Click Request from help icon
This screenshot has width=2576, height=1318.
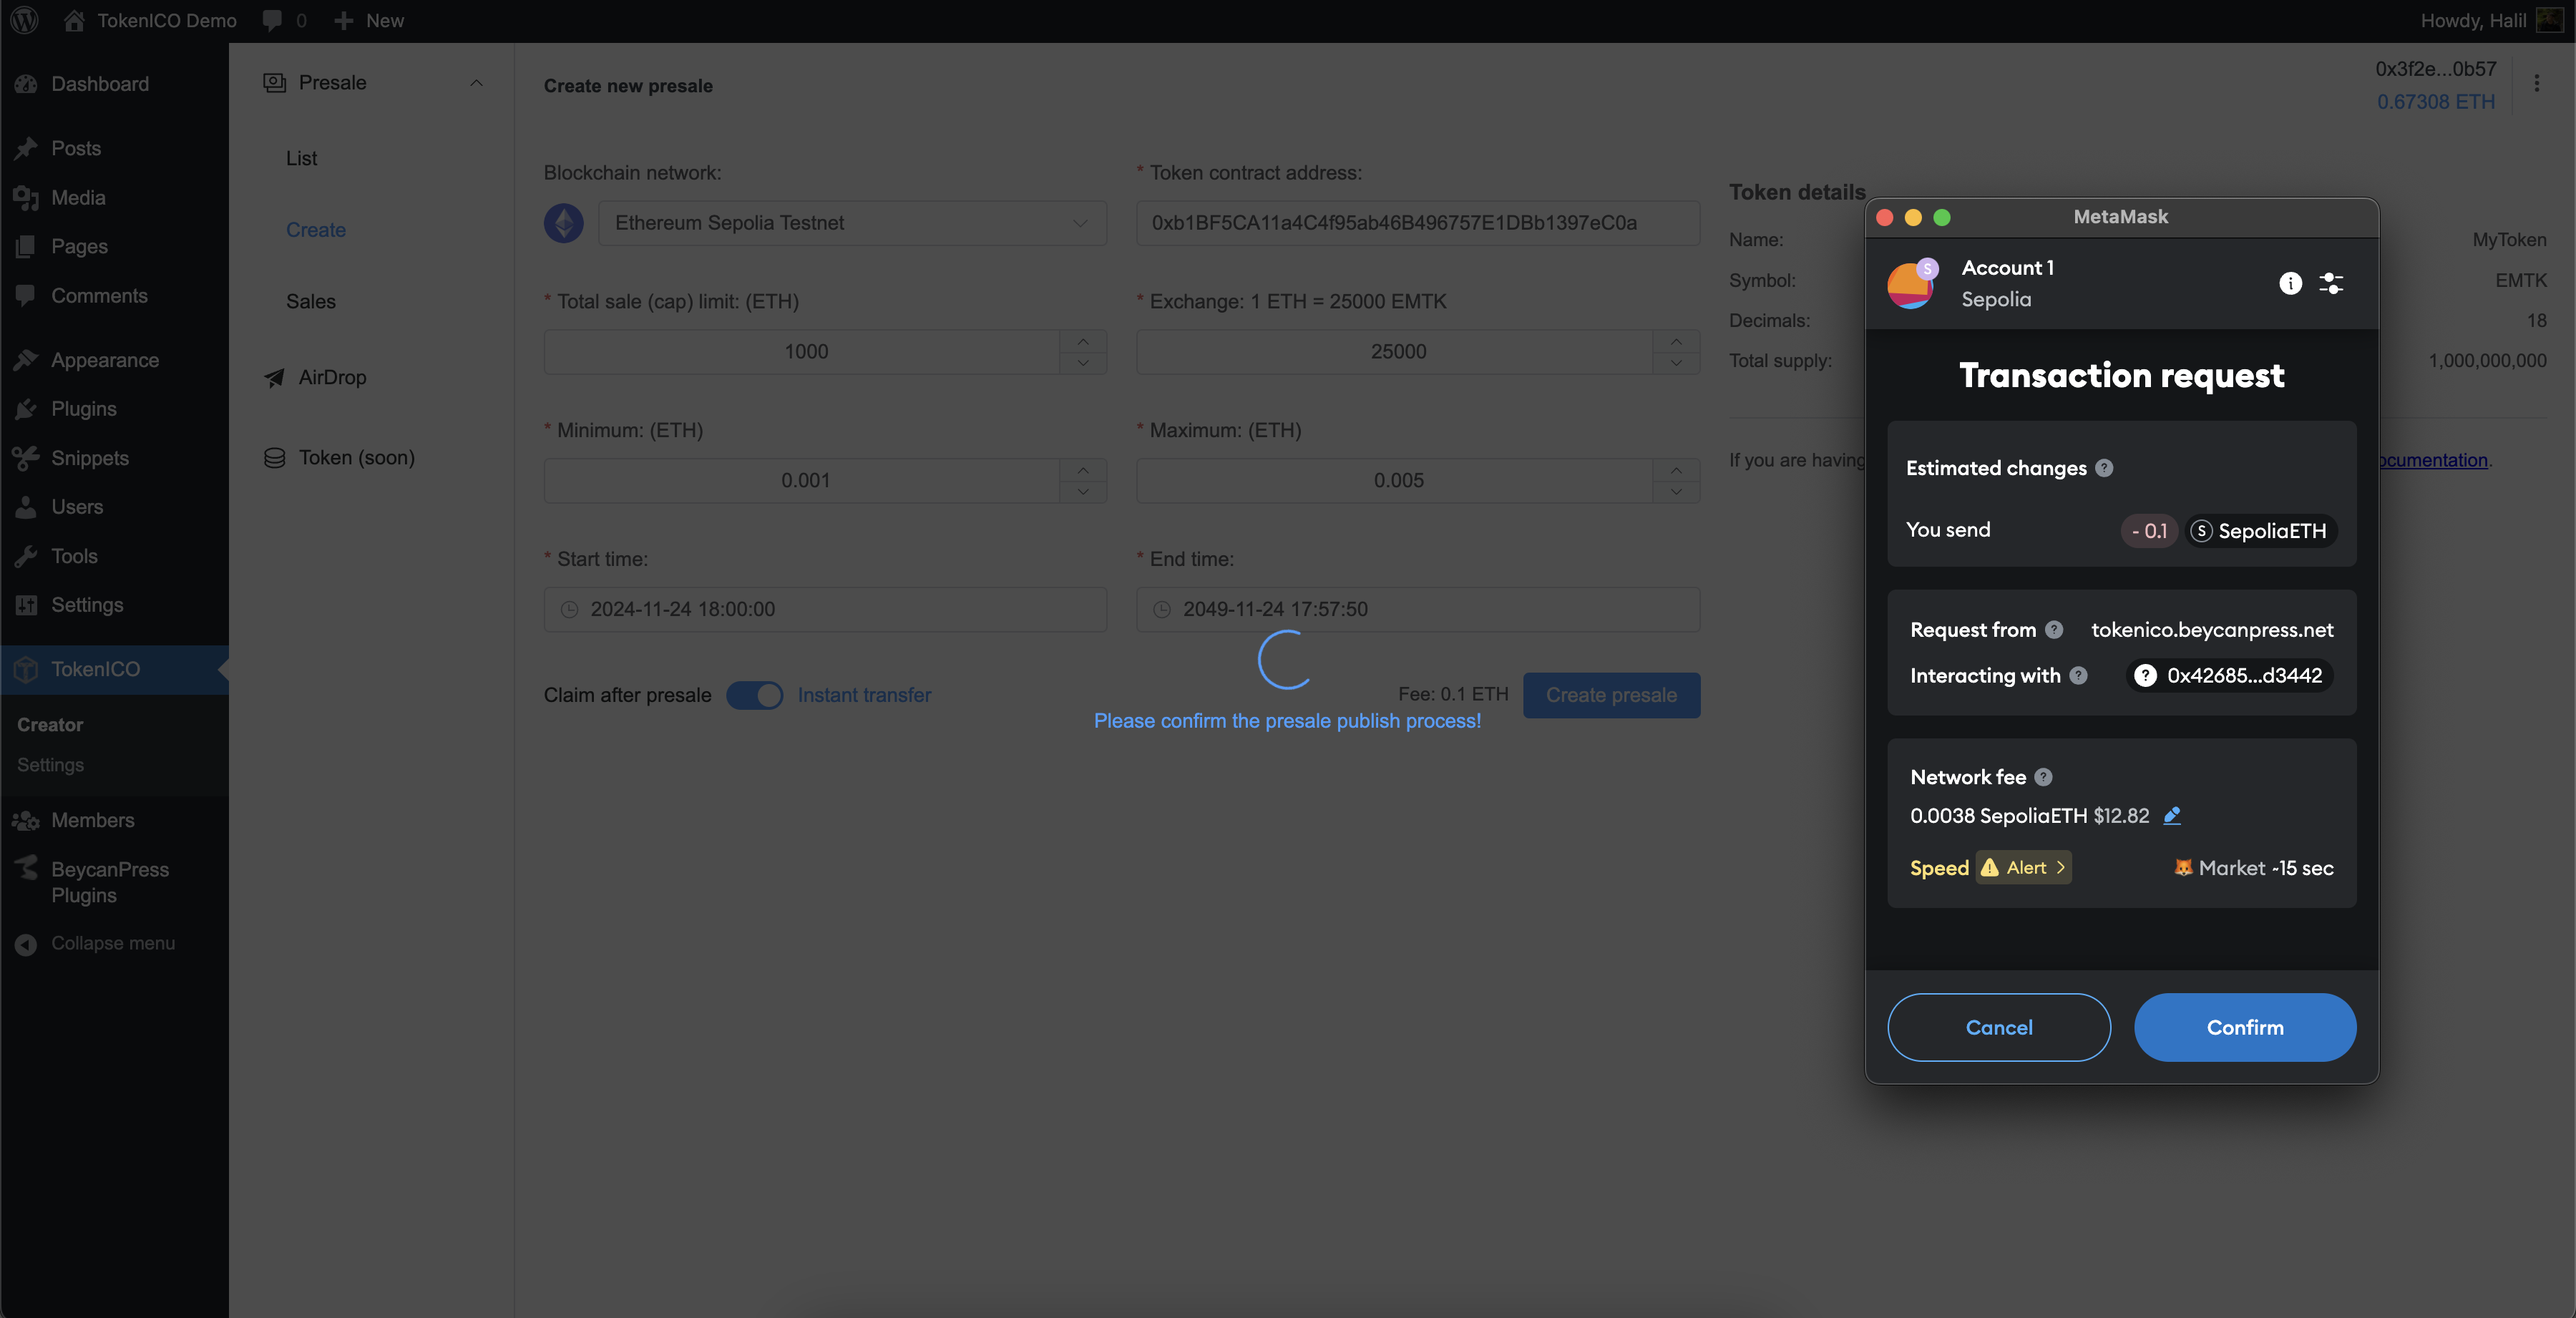tap(2054, 629)
